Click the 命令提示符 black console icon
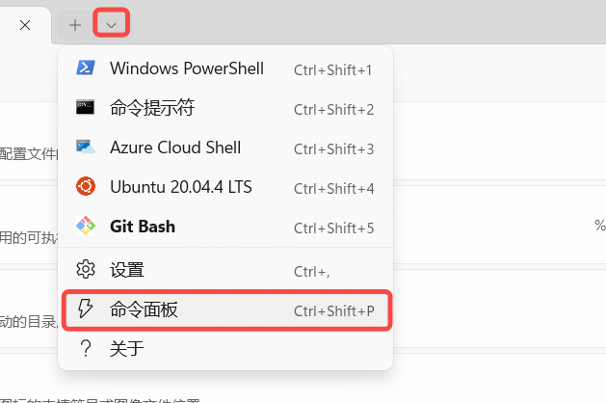606x403 pixels. point(86,108)
